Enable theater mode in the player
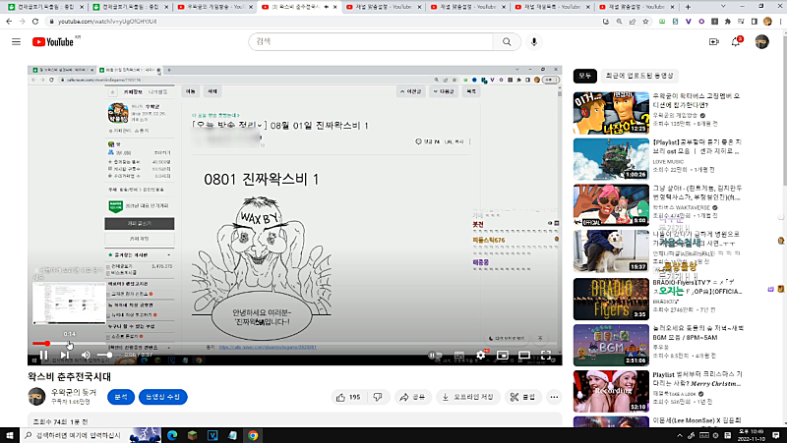787x443 pixels. point(524,356)
